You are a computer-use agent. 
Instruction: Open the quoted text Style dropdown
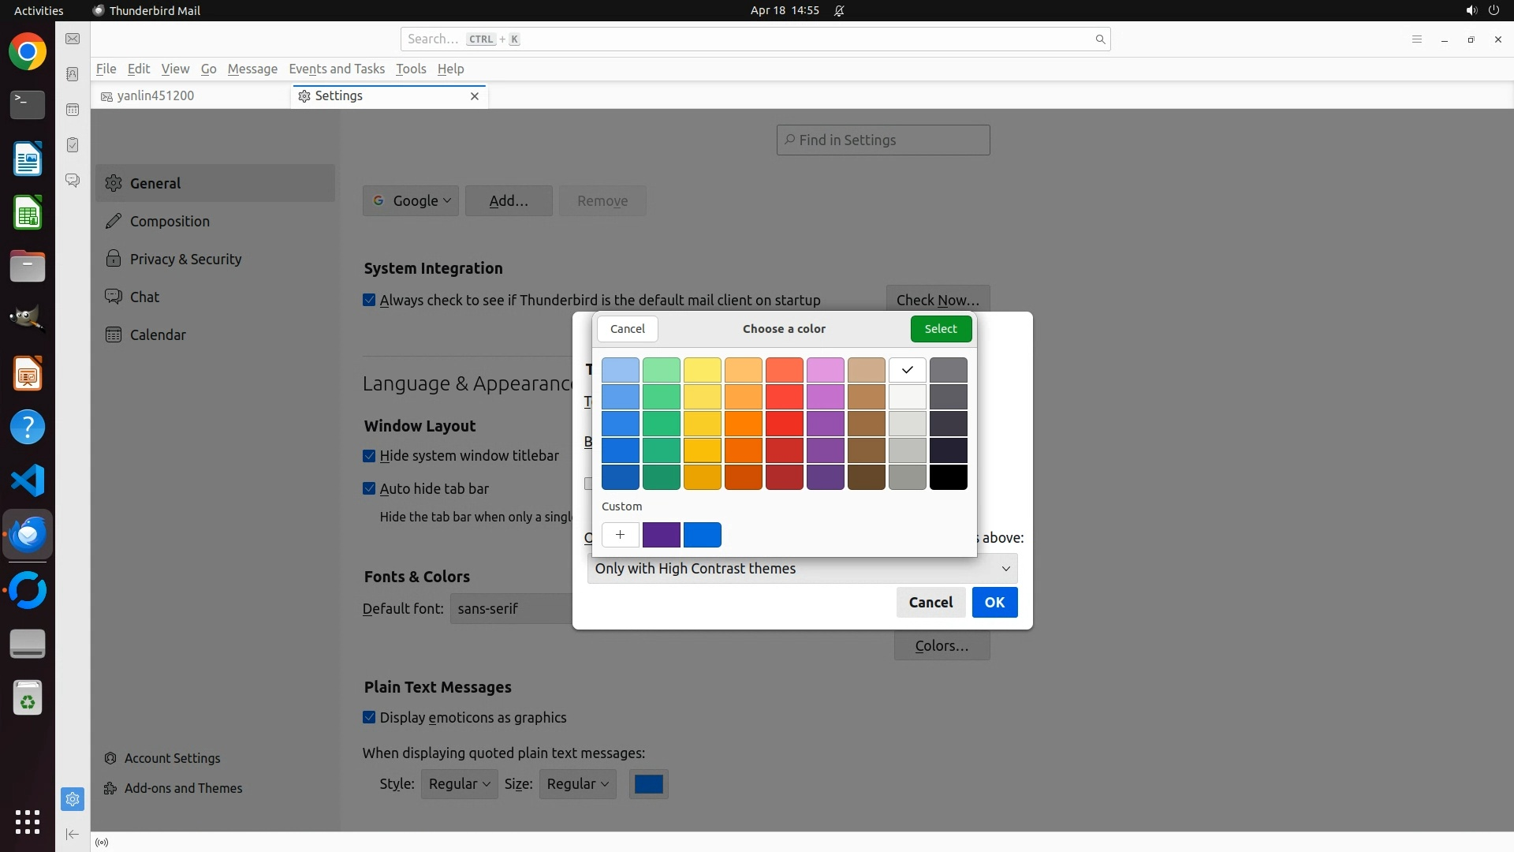pos(459,784)
